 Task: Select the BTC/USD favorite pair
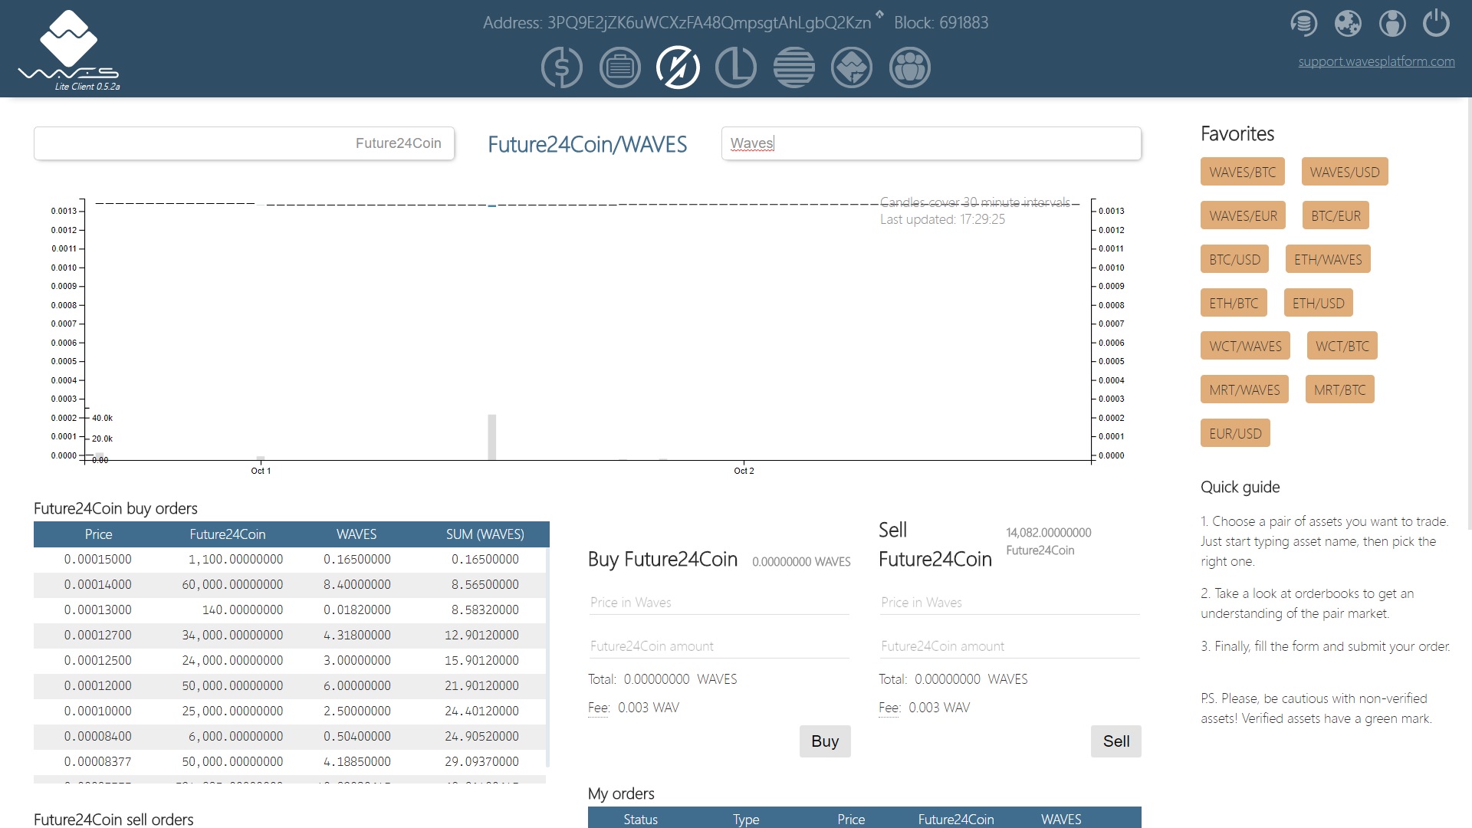point(1234,259)
